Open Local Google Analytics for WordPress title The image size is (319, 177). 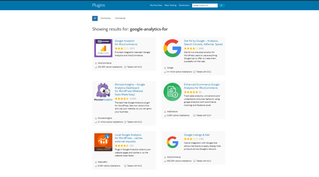tap(128, 138)
